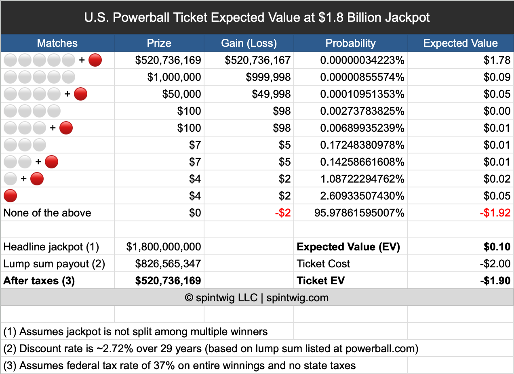Select the "None of the above" cell
Viewport: 514px width, 374px height.
click(47, 213)
